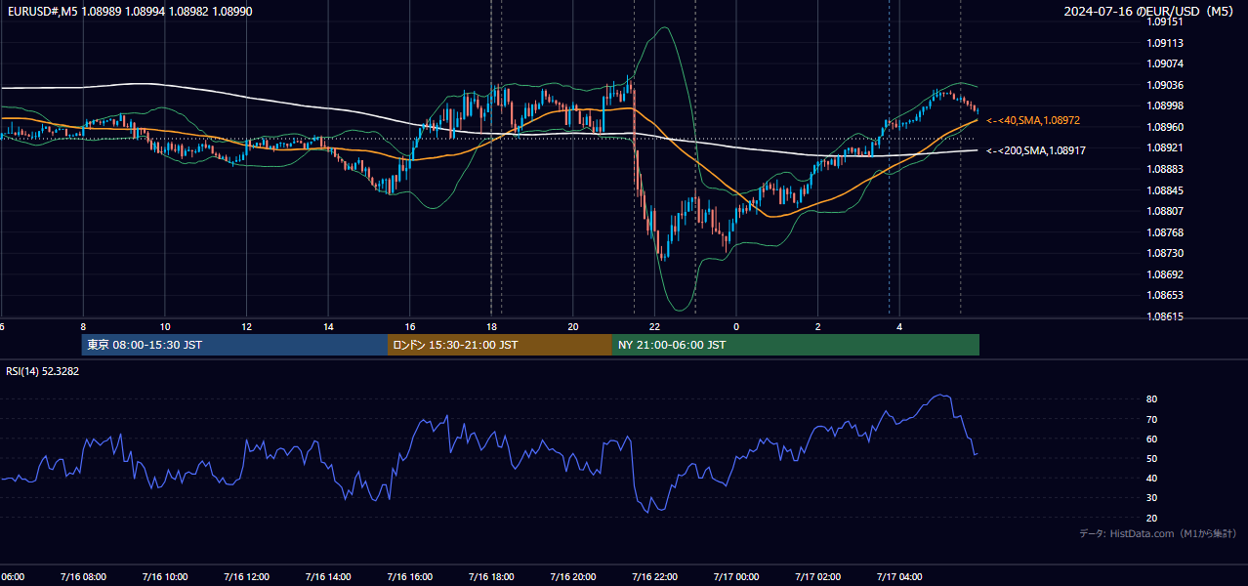Select the NY 21:00-06:00 JST session bar

(x=796, y=345)
